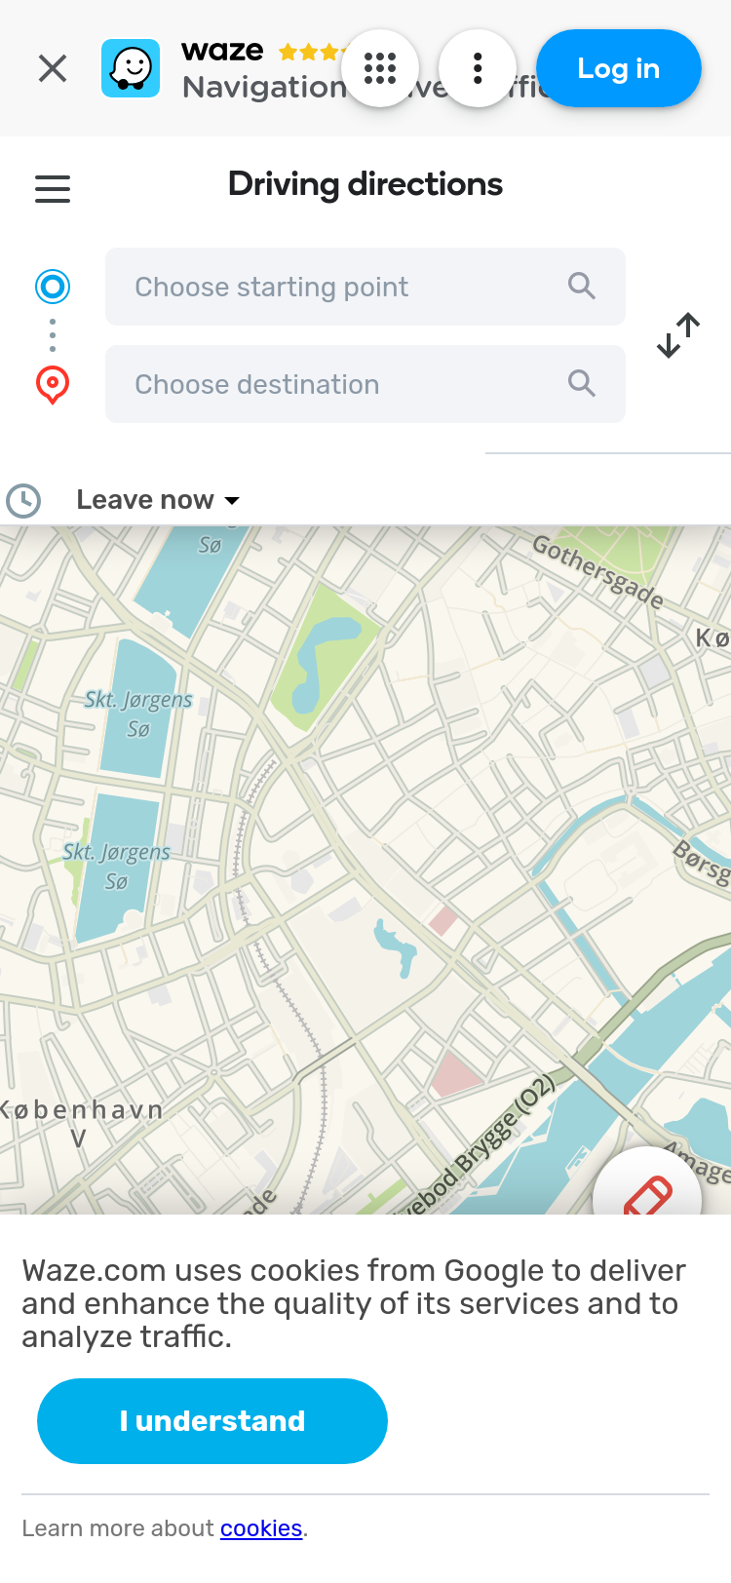Click search icon in starting point field

tap(582, 286)
